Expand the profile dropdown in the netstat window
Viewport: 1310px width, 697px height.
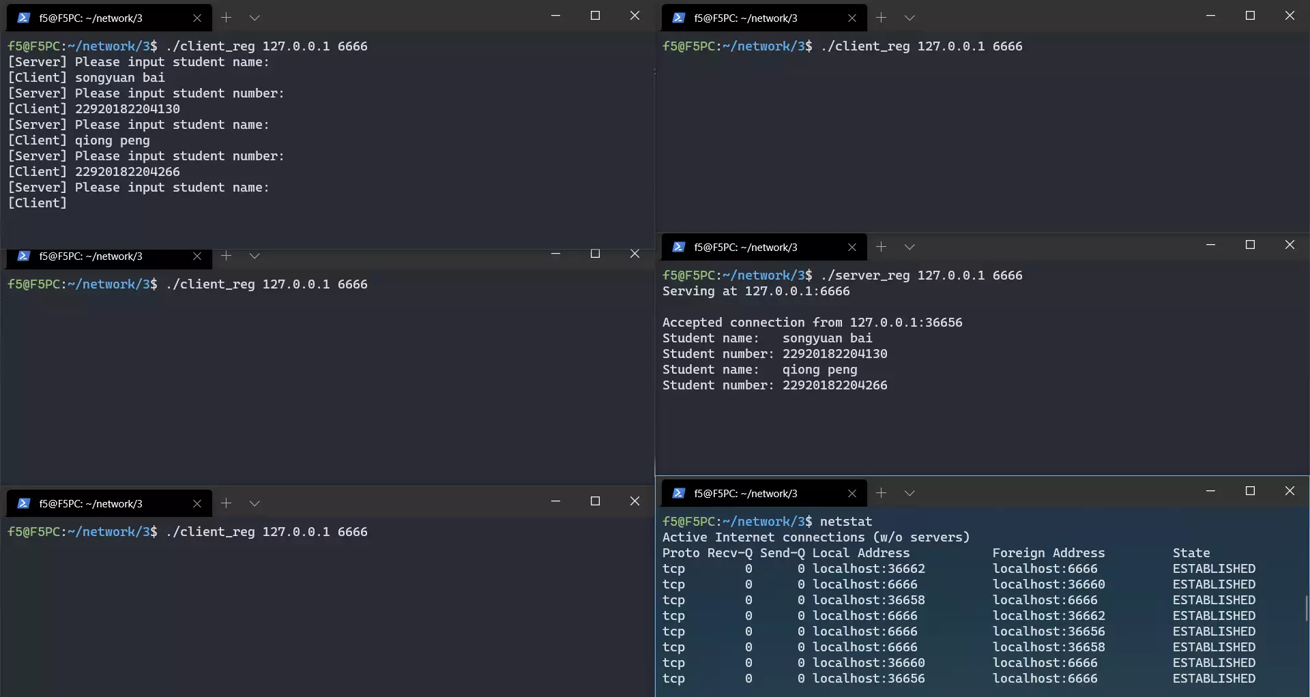[x=909, y=494]
